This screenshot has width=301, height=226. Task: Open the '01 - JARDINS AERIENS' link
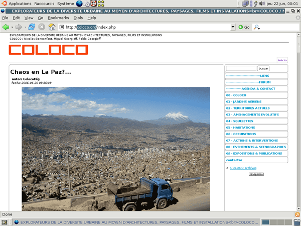click(242, 101)
